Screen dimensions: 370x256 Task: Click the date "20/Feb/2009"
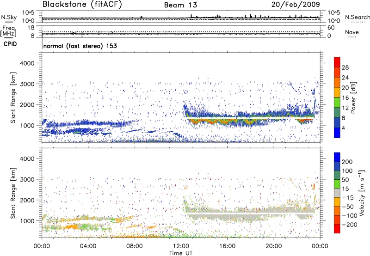pos(296,4)
